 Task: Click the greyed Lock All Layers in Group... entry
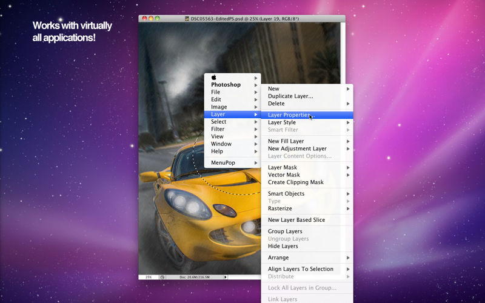point(307,288)
